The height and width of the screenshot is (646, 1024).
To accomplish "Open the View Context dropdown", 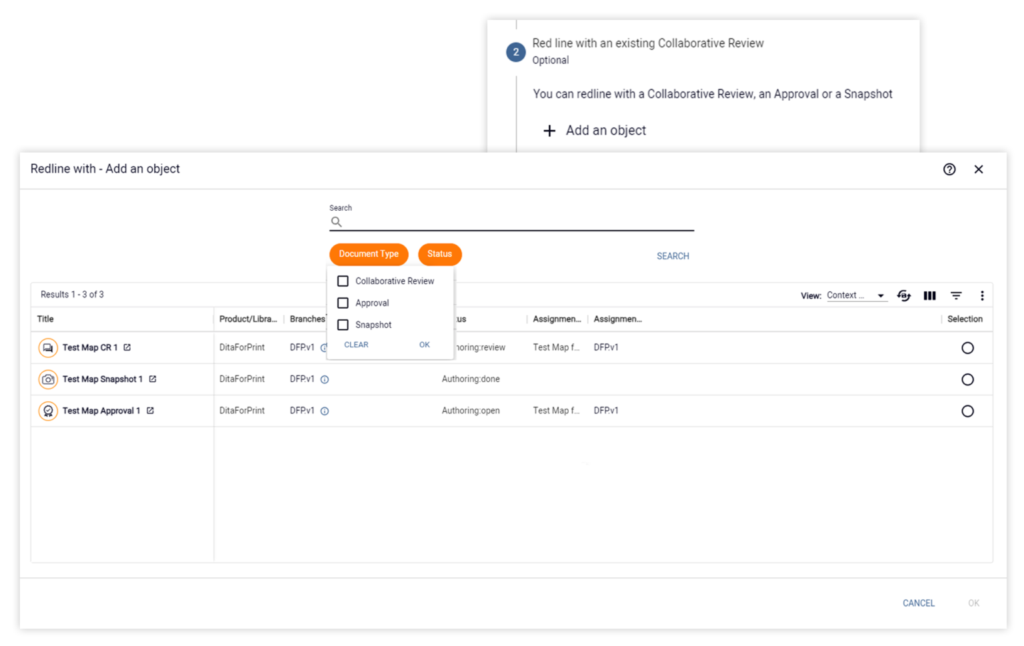I will click(857, 295).
